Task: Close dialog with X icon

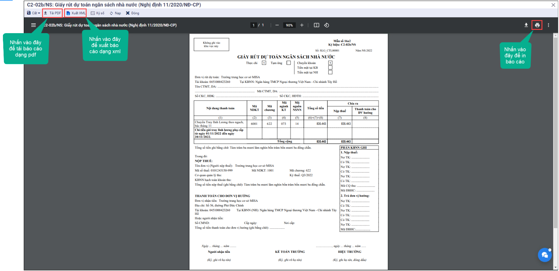Action: pyautogui.click(x=553, y=5)
